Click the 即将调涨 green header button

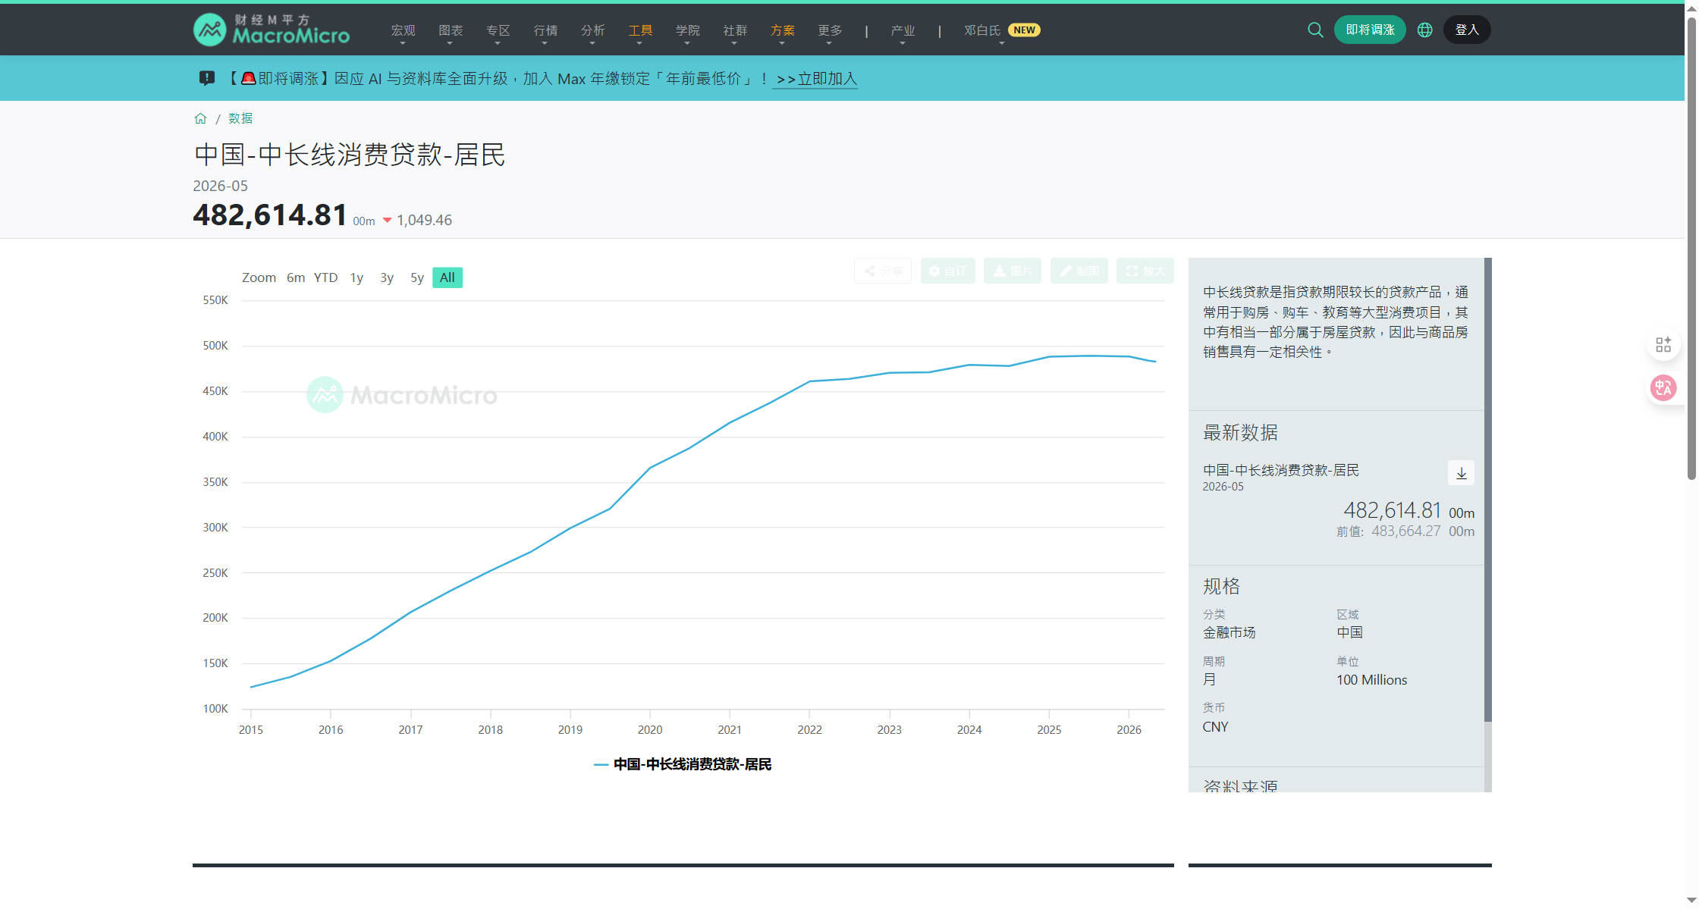click(1370, 30)
